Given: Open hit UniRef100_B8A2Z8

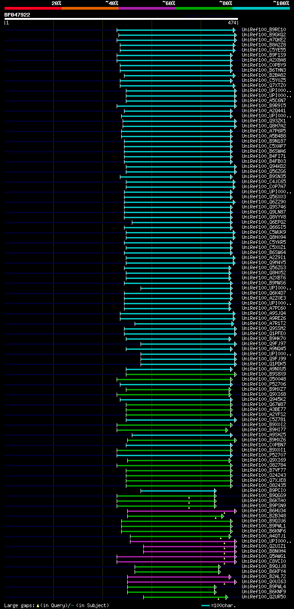Looking at the screenshot, I should click(x=264, y=45).
